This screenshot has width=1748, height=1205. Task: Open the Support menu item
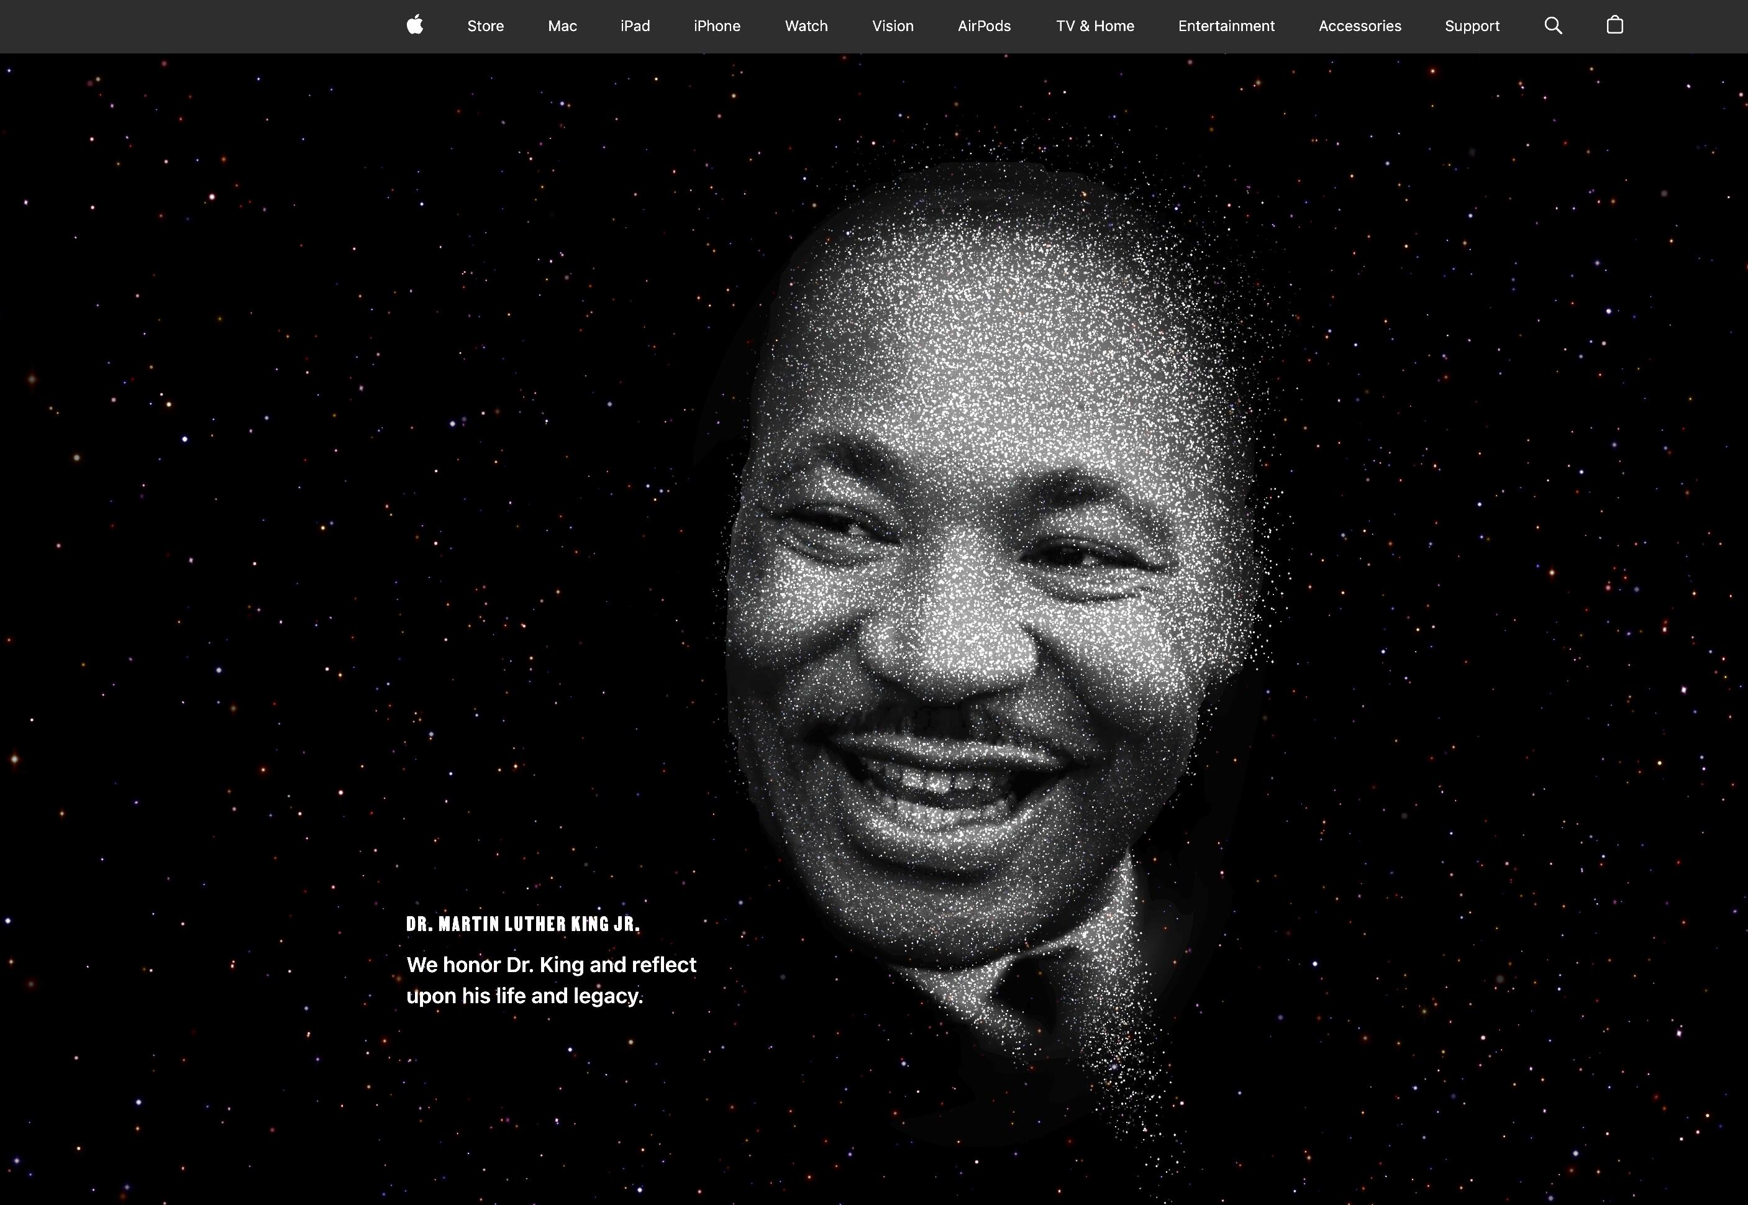(1472, 25)
